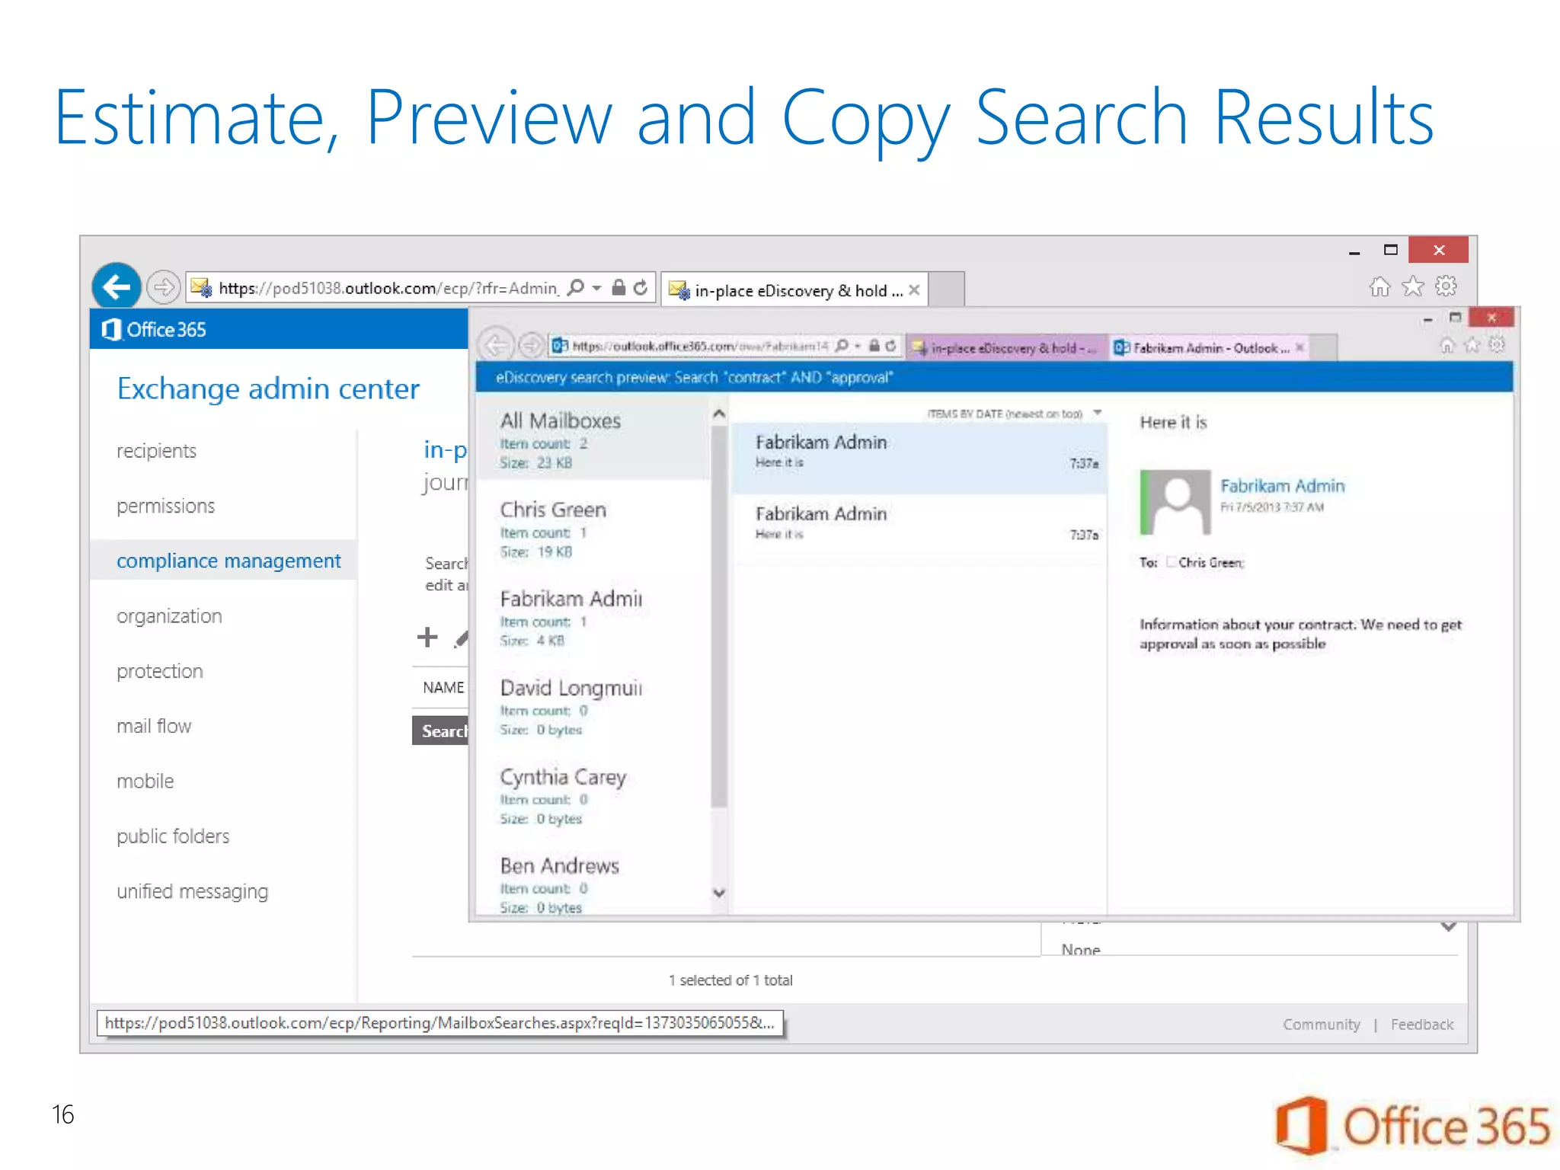Open unified messaging in the left navigation
Viewport: 1560px width, 1170px height.
click(192, 891)
